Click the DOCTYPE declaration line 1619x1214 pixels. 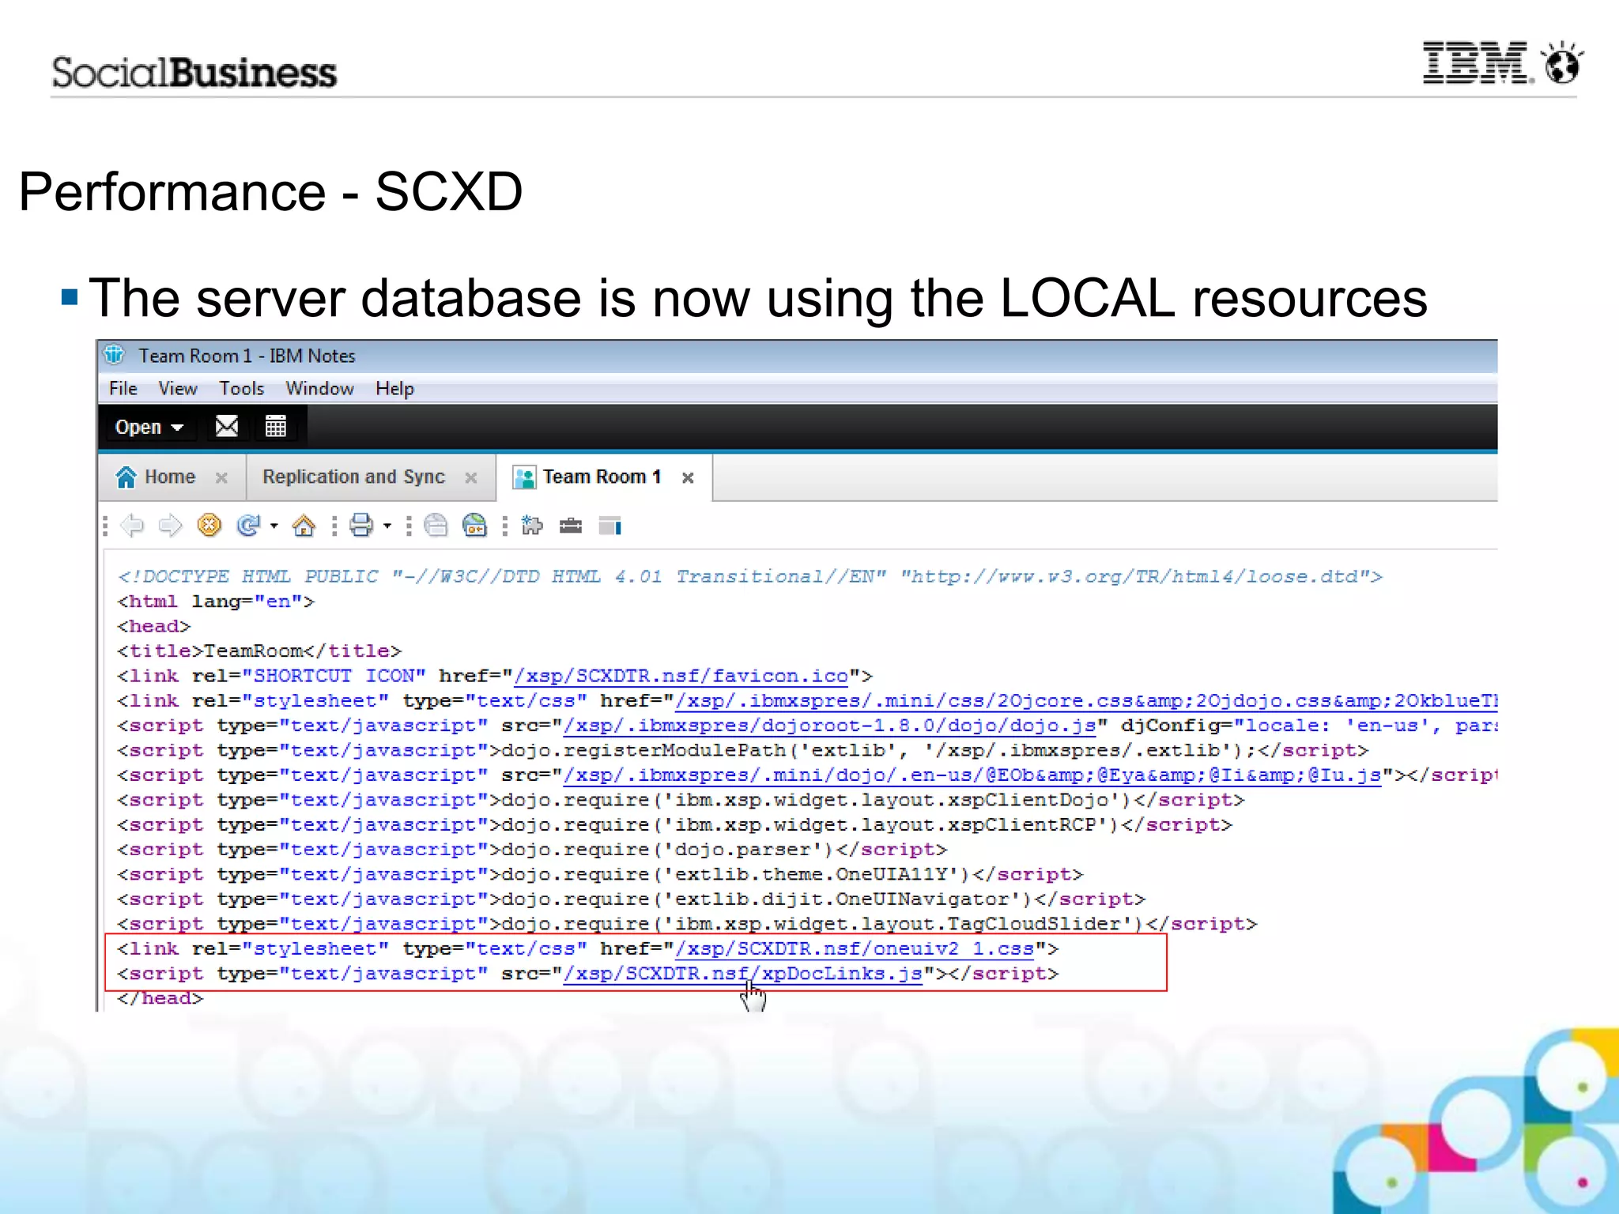pos(749,577)
